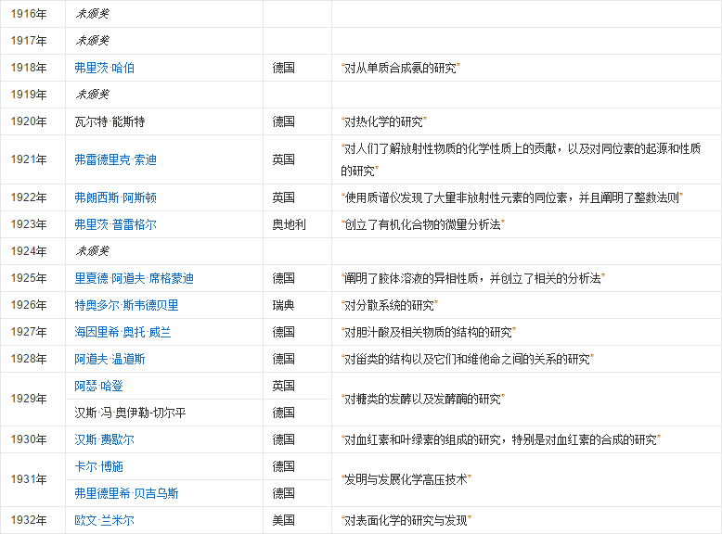Click the 美国 country cell
722x534 pixels.
pyautogui.click(x=283, y=520)
